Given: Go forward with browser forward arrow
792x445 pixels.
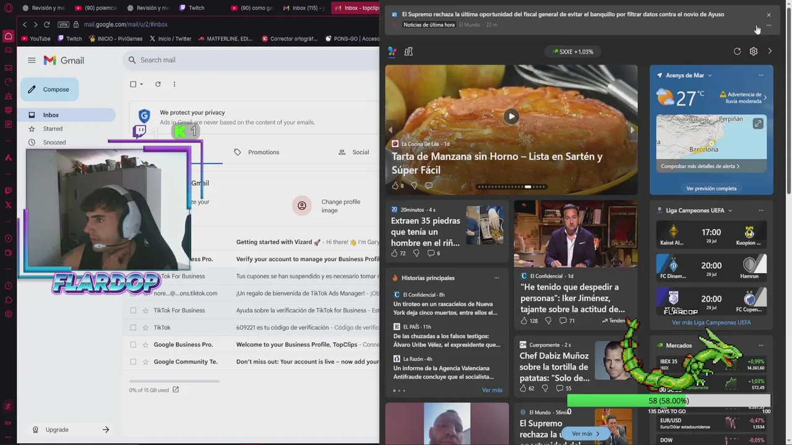Looking at the screenshot, I should pos(35,24).
